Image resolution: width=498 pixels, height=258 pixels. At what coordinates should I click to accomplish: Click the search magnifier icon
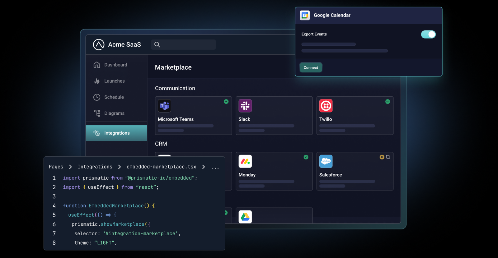pos(157,44)
